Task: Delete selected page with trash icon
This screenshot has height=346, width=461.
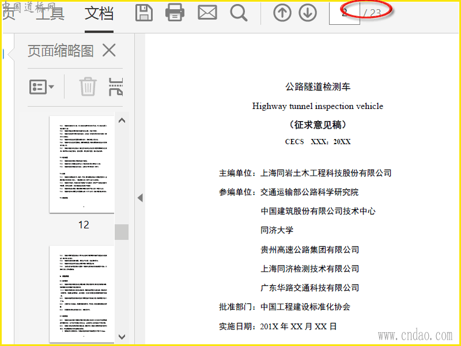Action: pyautogui.click(x=88, y=86)
